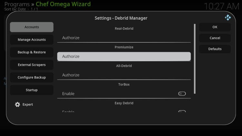The image size is (242, 136).
Task: Click the All-Debrid section heading
Action: pyautogui.click(x=124, y=66)
